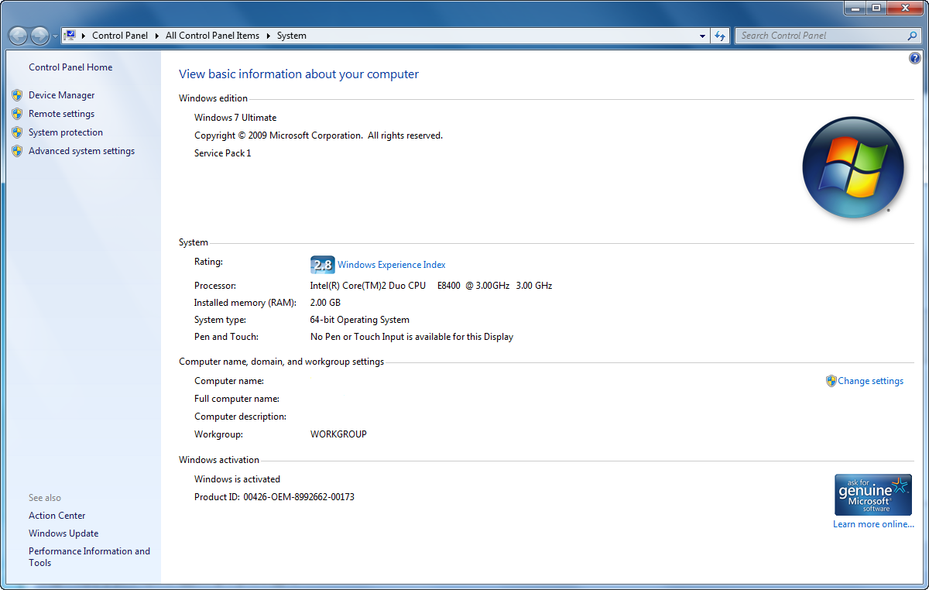This screenshot has height=590, width=929.
Task: Click the computer icon in address bar
Action: (x=70, y=36)
